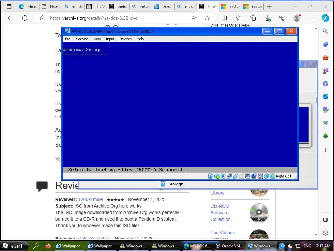334x251 pixels.
Task: Click the optical disk indicator in VirtualBox status bar
Action: pyautogui.click(x=217, y=176)
